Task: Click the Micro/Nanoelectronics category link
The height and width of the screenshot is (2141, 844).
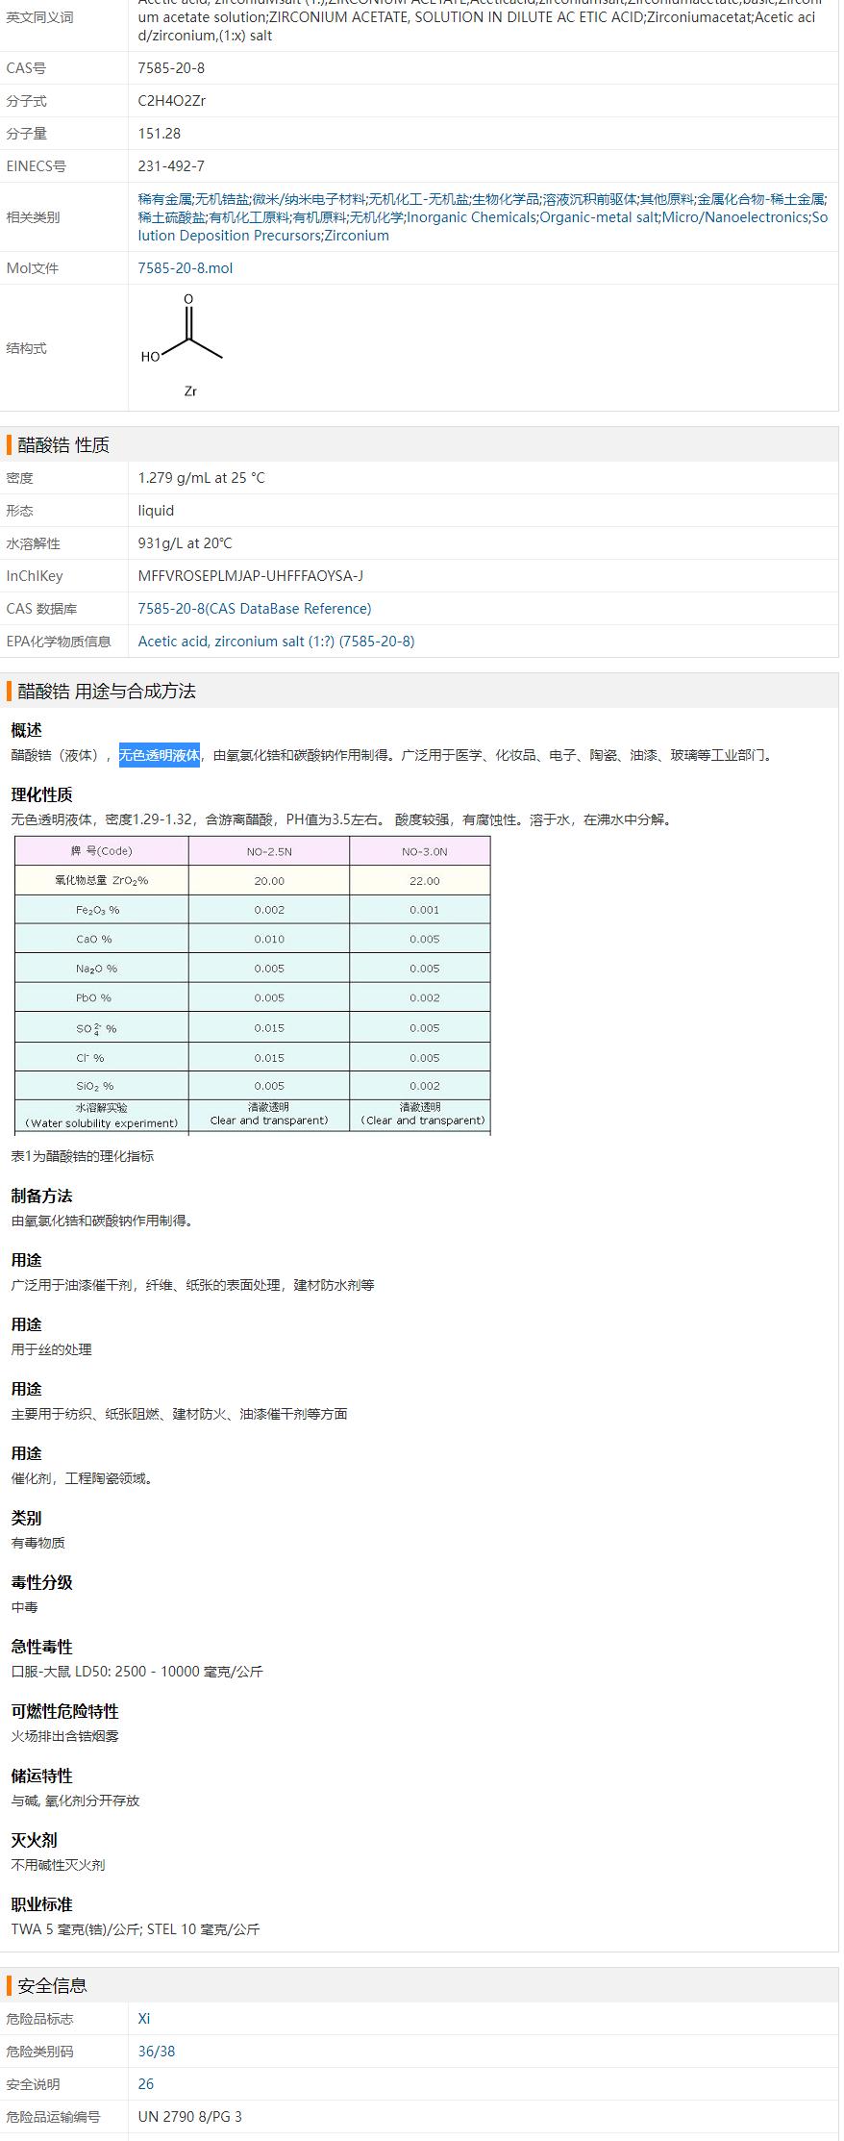Action: 735,217
